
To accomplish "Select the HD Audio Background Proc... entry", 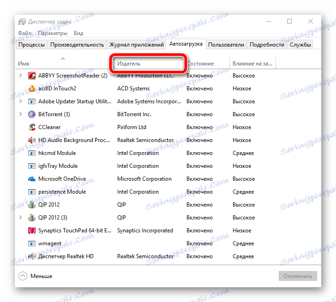I will pos(74,140).
